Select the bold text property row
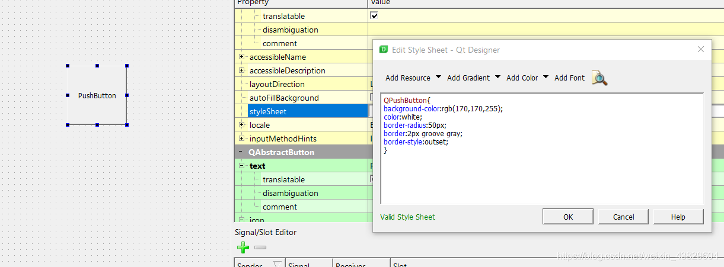 point(301,166)
